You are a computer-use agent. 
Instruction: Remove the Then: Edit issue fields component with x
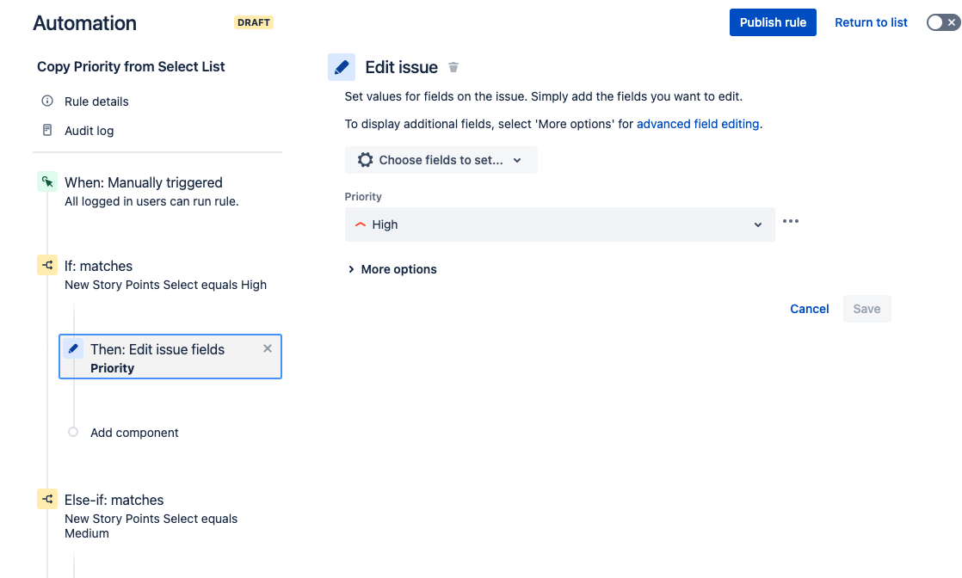pos(267,348)
